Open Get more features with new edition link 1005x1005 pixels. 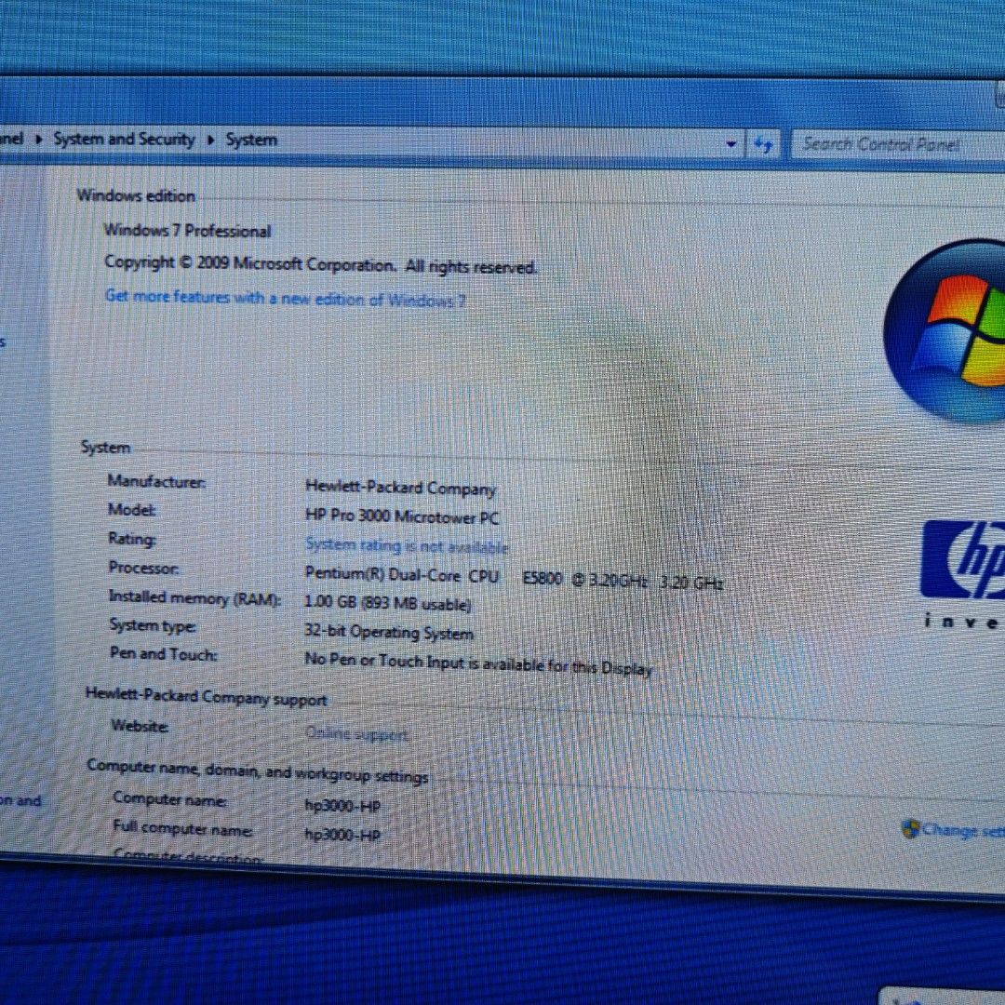[286, 298]
